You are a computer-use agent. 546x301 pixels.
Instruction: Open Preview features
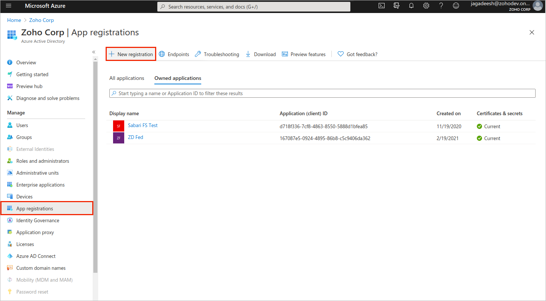(303, 54)
